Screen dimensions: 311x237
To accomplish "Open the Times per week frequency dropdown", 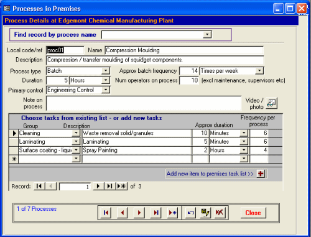I will click(259, 71).
